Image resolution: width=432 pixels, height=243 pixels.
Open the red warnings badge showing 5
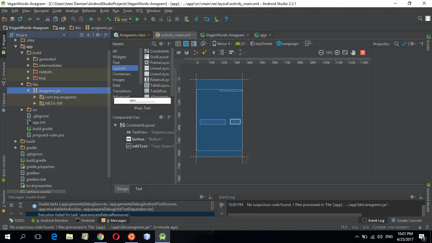click(x=363, y=53)
